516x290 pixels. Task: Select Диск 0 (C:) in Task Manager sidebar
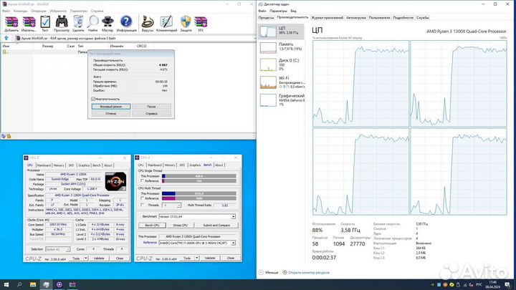tap(282, 64)
